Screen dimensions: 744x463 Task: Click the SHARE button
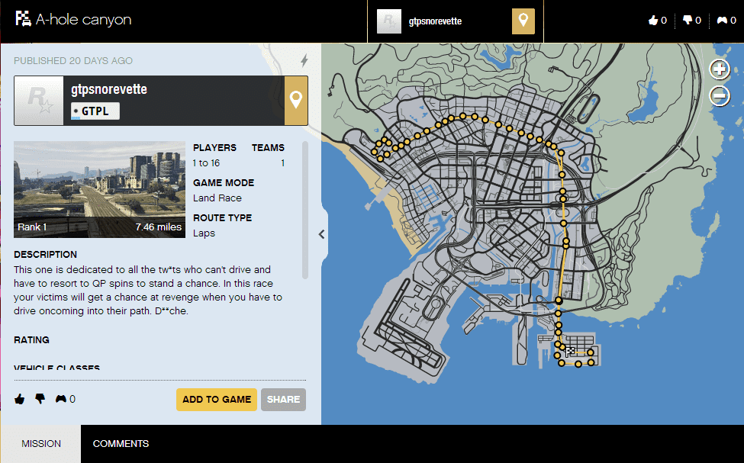(x=283, y=400)
